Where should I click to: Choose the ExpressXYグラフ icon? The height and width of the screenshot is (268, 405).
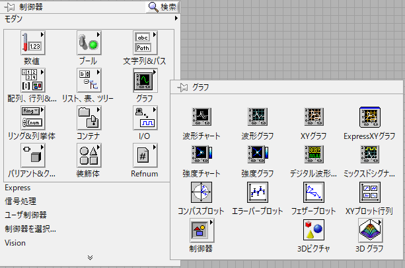pos(369,118)
